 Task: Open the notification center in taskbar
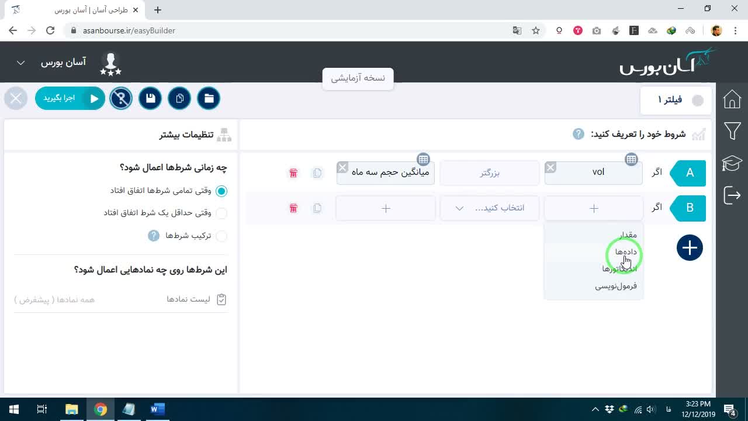[729, 409]
